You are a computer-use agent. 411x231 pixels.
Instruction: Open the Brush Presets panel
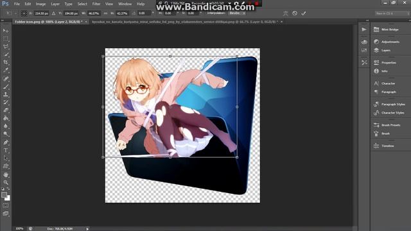[x=387, y=125]
